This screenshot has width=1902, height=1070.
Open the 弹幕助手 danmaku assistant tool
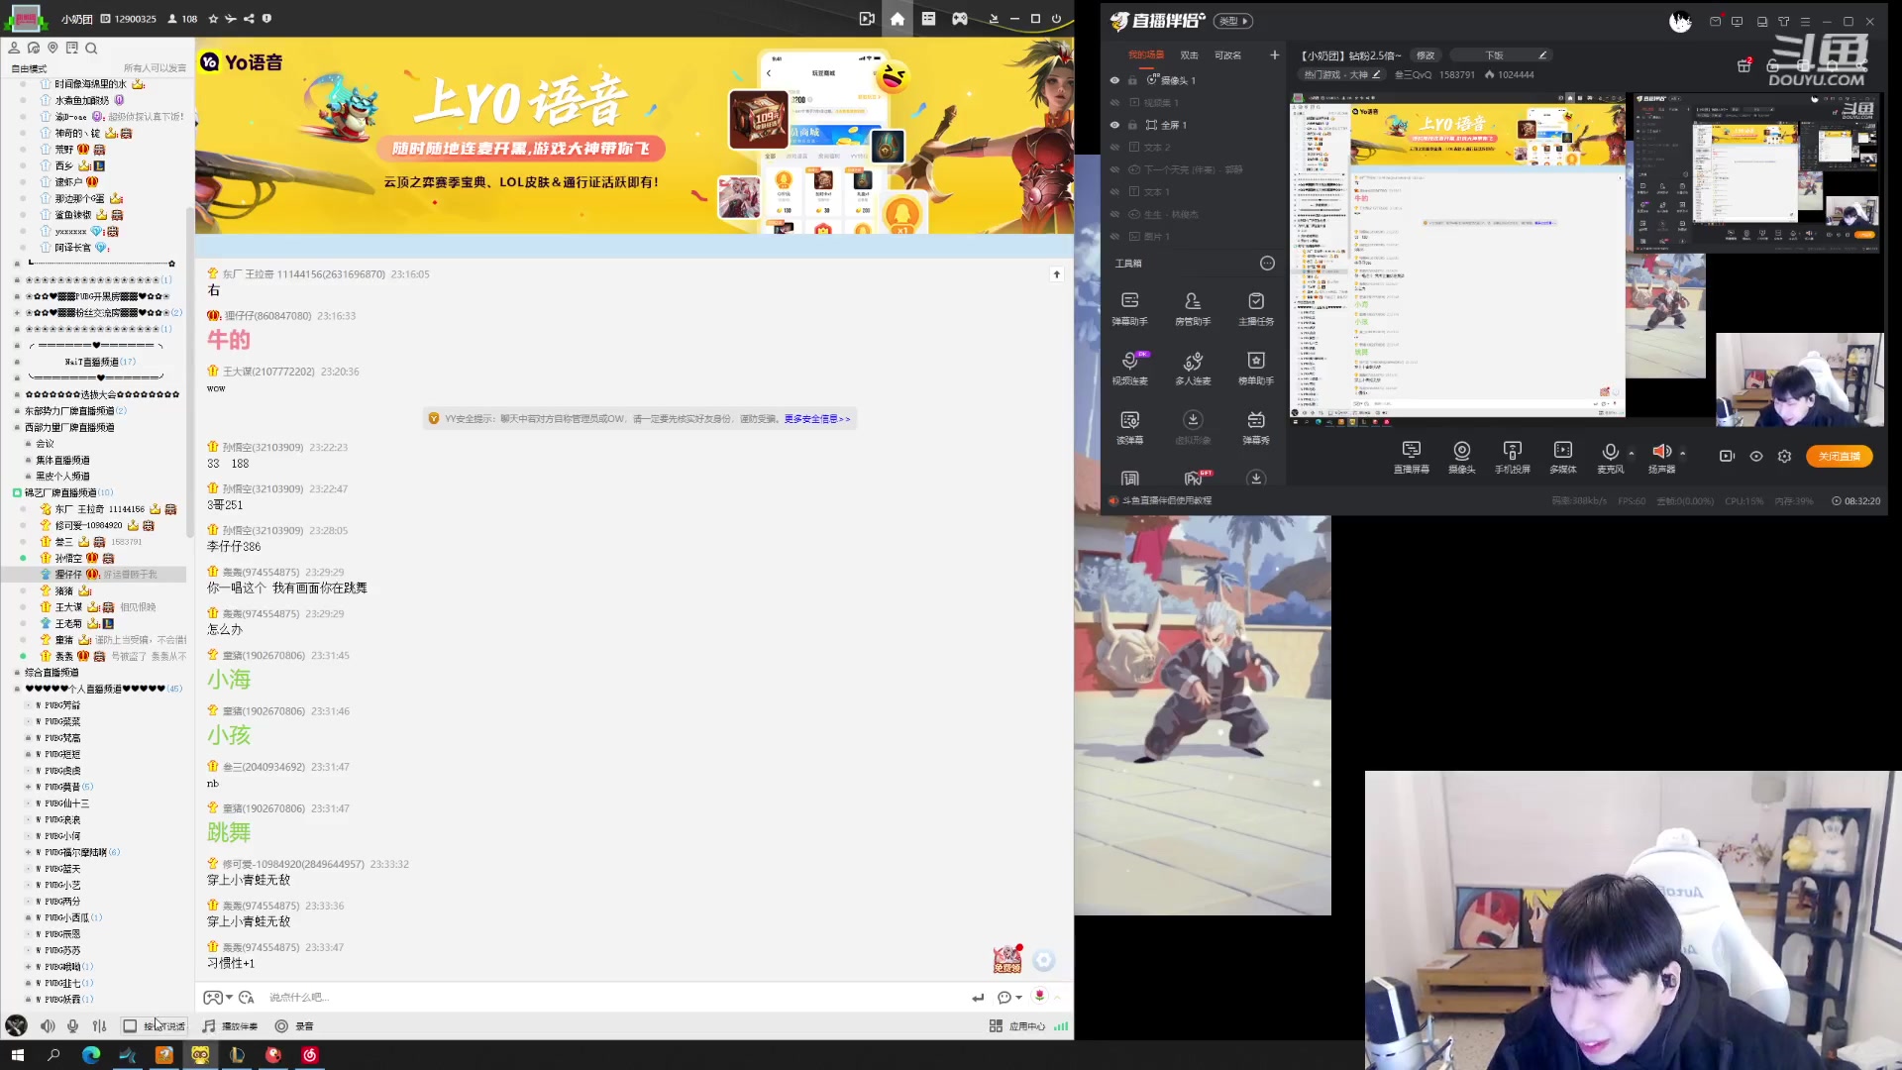coord(1129,307)
